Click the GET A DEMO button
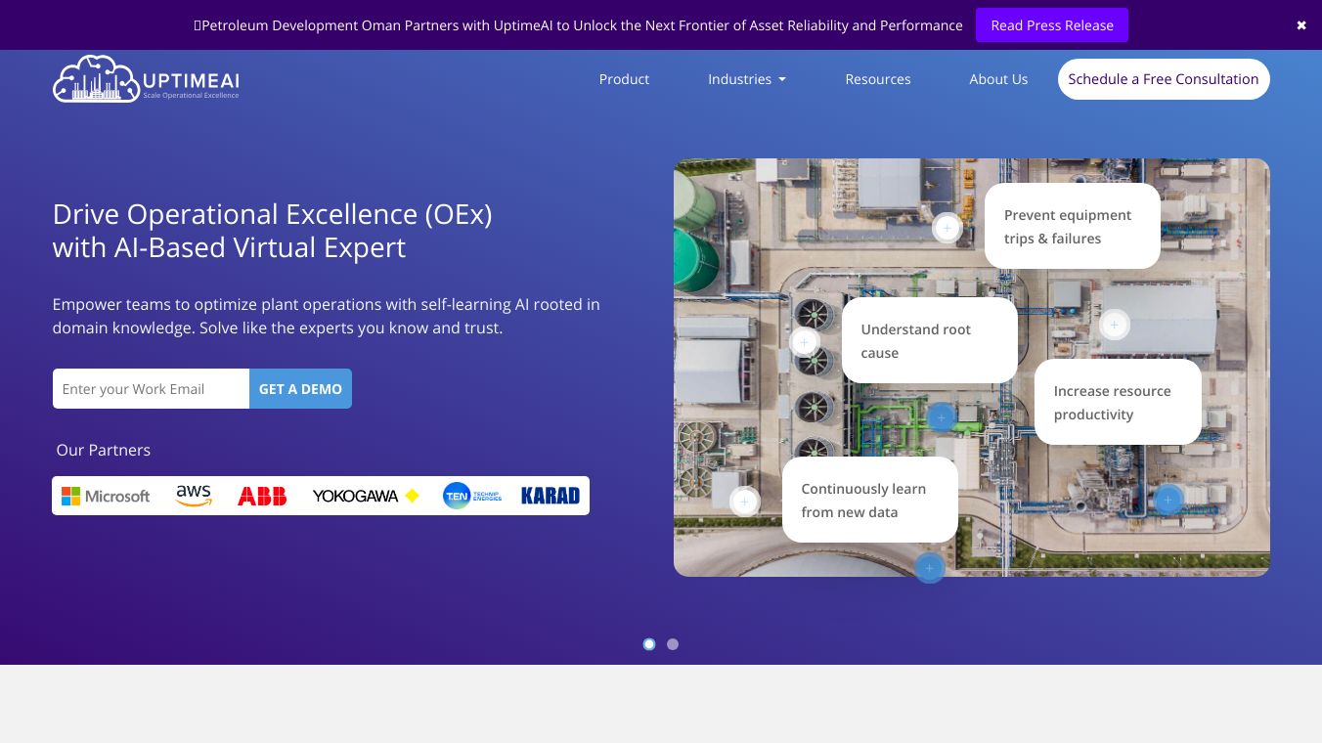This screenshot has width=1322, height=743. [300, 388]
